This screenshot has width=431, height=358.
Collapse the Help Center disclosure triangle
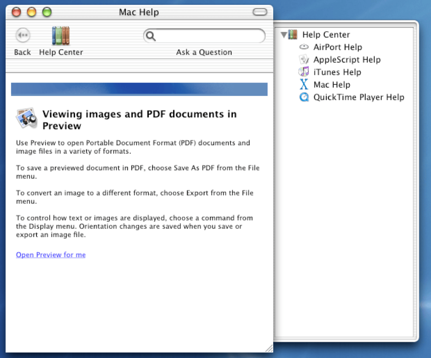point(284,34)
